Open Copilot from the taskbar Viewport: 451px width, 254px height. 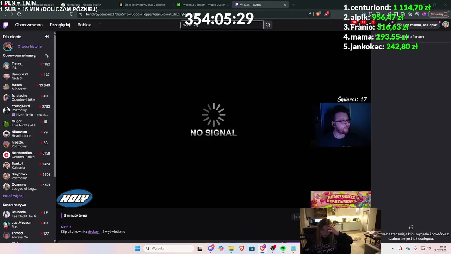(x=221, y=248)
